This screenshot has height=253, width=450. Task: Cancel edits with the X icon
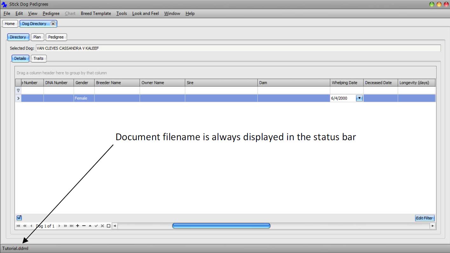102,226
